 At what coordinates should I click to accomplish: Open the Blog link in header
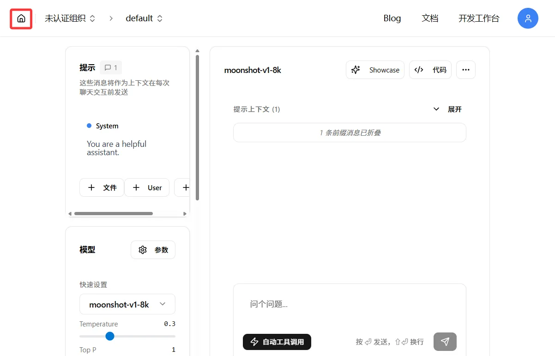pyautogui.click(x=392, y=18)
